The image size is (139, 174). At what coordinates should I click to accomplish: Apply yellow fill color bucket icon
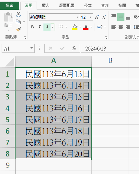[75, 27]
